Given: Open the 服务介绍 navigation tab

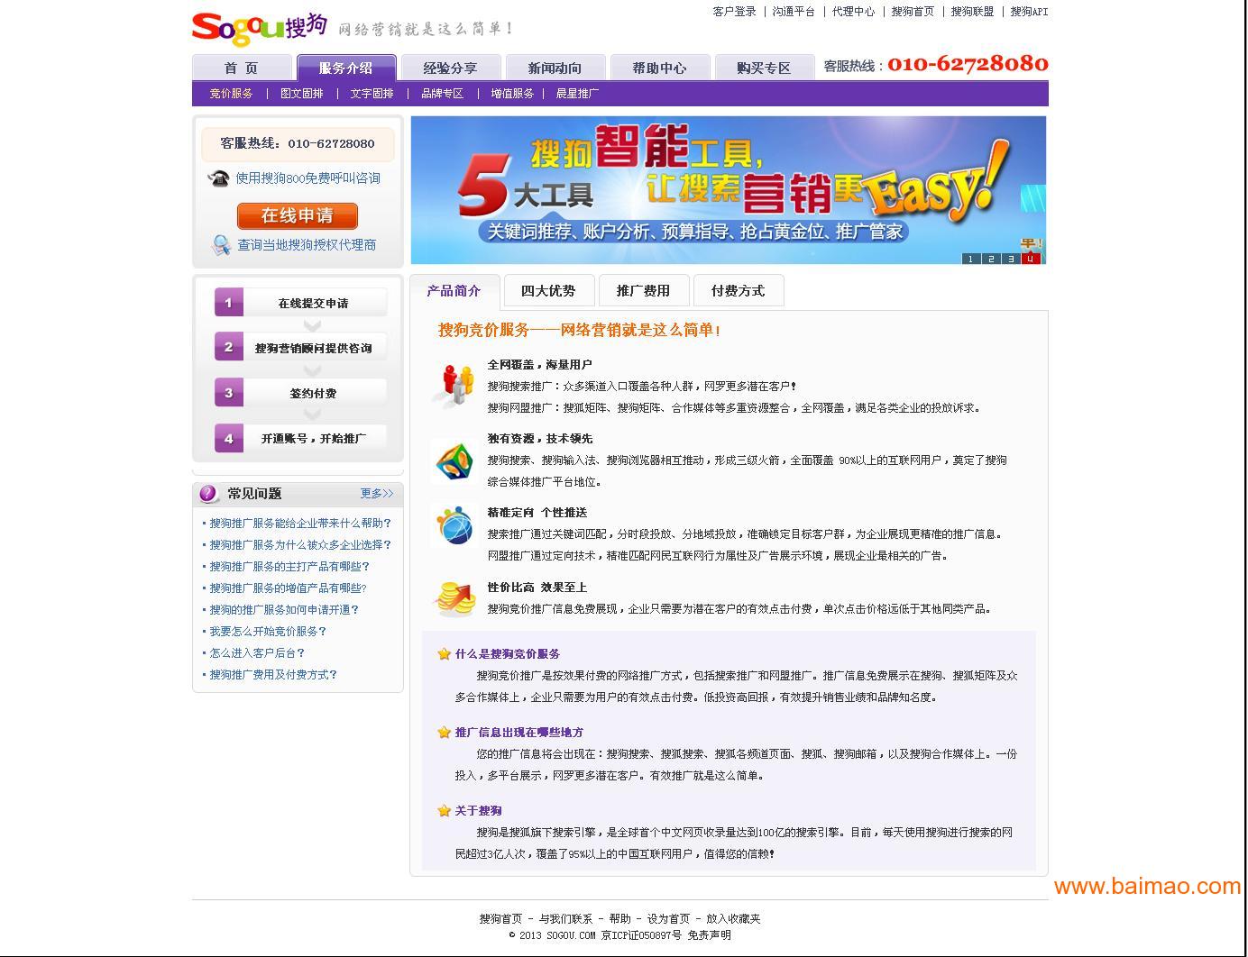Looking at the screenshot, I should tap(346, 68).
